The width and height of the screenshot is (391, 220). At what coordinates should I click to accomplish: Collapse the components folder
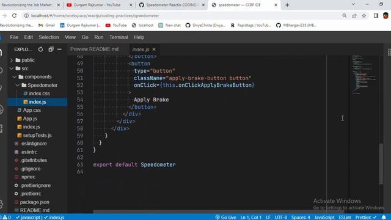(x=37, y=77)
